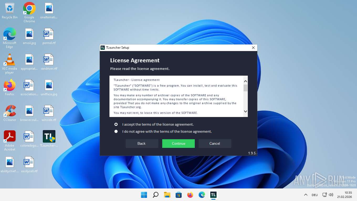357x201 pixels.
Task: Click 'You may not rent' license line
Action: tap(155, 113)
